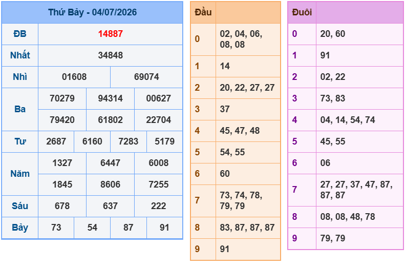Click third prize number 61802
This screenshot has height=267, width=405.
coord(110,120)
